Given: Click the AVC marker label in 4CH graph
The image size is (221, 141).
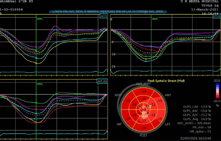Looking at the screenshot, I should [x=39, y=19].
